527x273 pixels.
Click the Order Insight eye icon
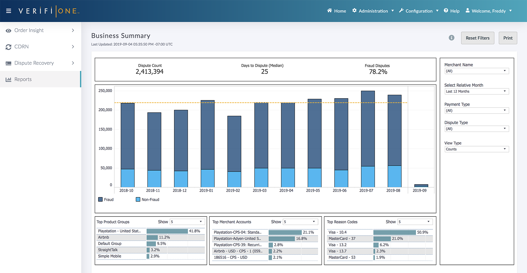click(8, 30)
